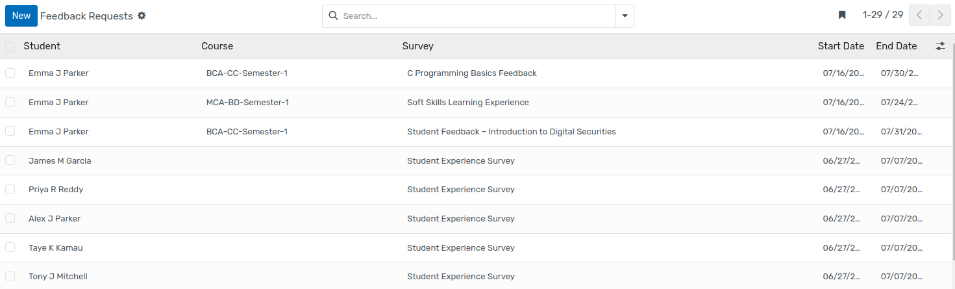955x289 pixels.
Task: Go to next page arrow
Action: [x=941, y=15]
